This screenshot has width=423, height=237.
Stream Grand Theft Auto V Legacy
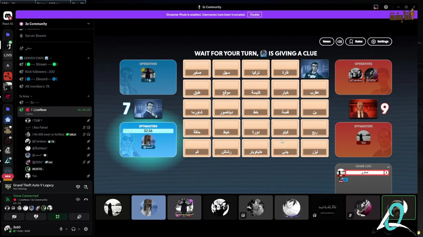[x=78, y=187]
